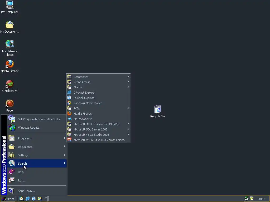Open the Grant Access program group

pyautogui.click(x=98, y=82)
